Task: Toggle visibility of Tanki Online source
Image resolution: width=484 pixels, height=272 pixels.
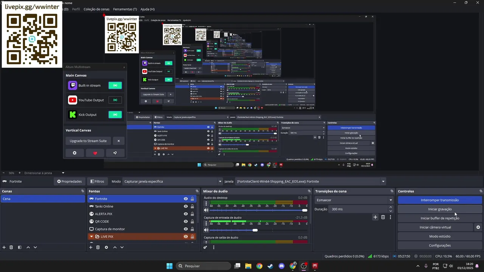Action: (x=186, y=206)
